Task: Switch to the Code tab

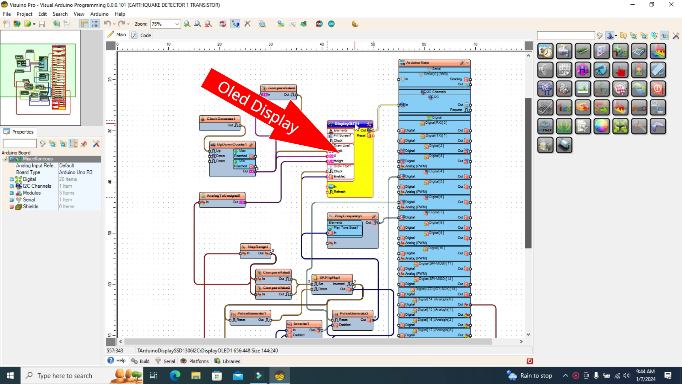Action: 142,35
